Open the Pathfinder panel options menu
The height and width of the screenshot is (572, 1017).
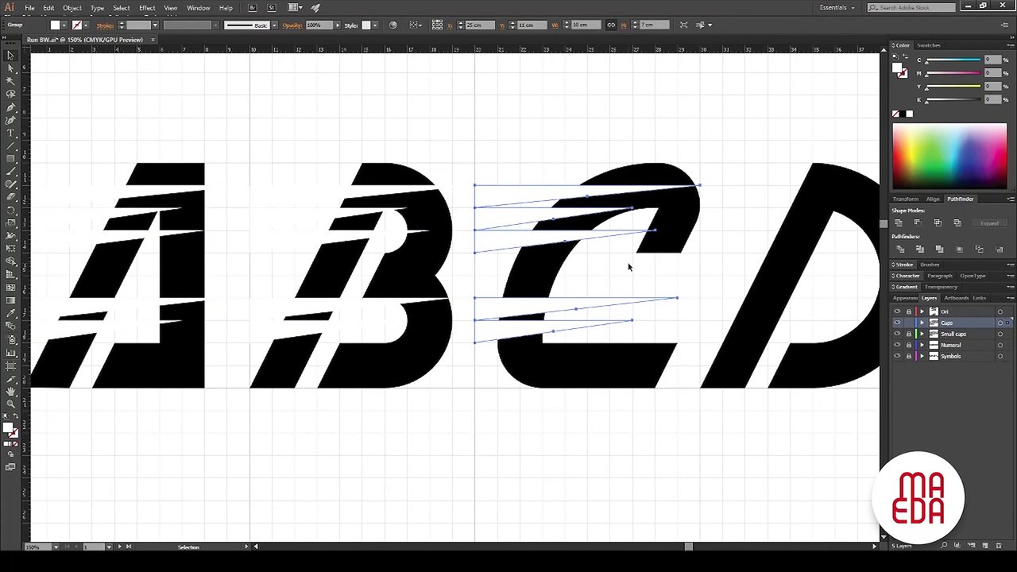(x=1010, y=199)
